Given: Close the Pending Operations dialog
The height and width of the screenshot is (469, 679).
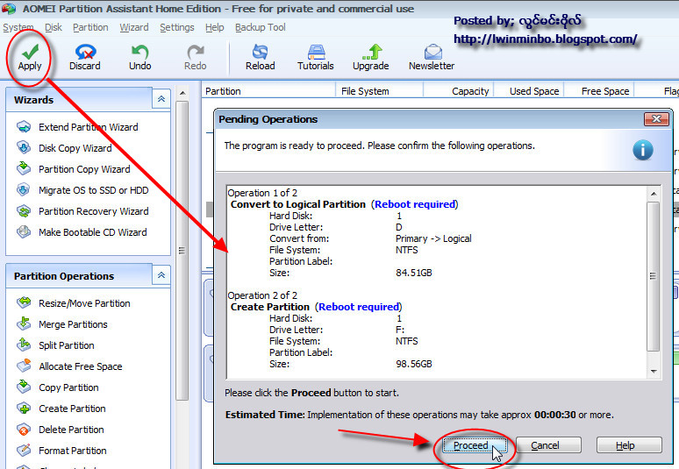Looking at the screenshot, I should (x=656, y=119).
